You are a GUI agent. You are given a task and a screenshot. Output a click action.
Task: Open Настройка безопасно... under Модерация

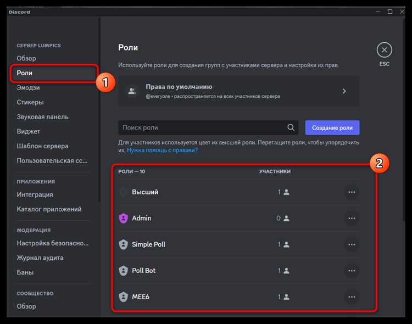[54, 243]
